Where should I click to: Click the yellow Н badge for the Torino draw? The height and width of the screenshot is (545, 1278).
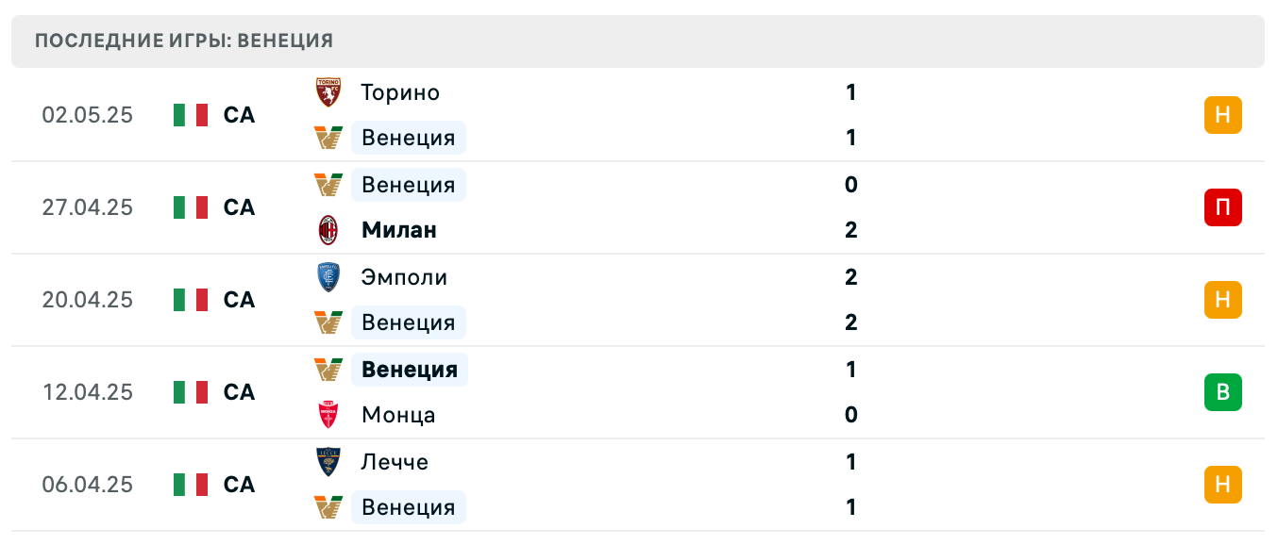click(x=1223, y=115)
